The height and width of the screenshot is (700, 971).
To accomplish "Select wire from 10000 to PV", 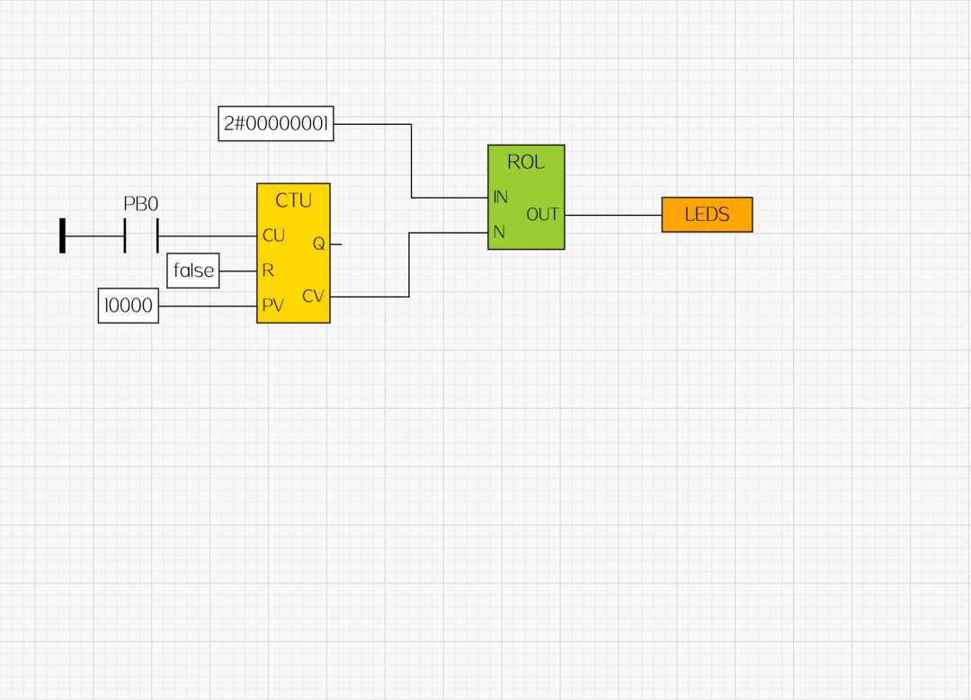I will pos(208,306).
